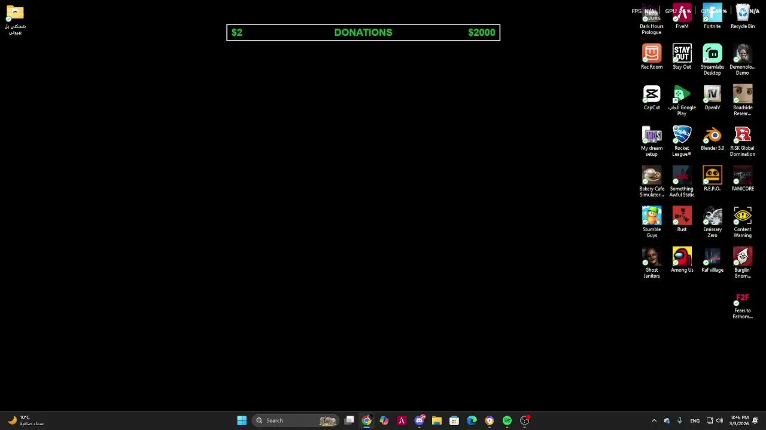
Task: Expand the hidden system tray icons
Action: coord(654,420)
